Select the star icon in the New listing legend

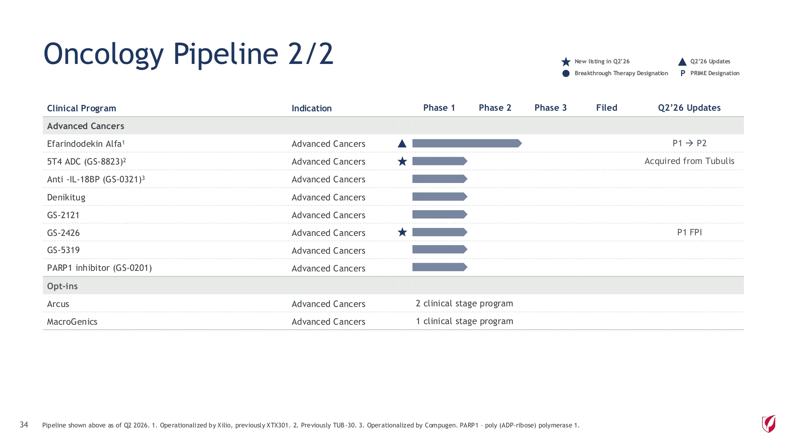point(566,62)
